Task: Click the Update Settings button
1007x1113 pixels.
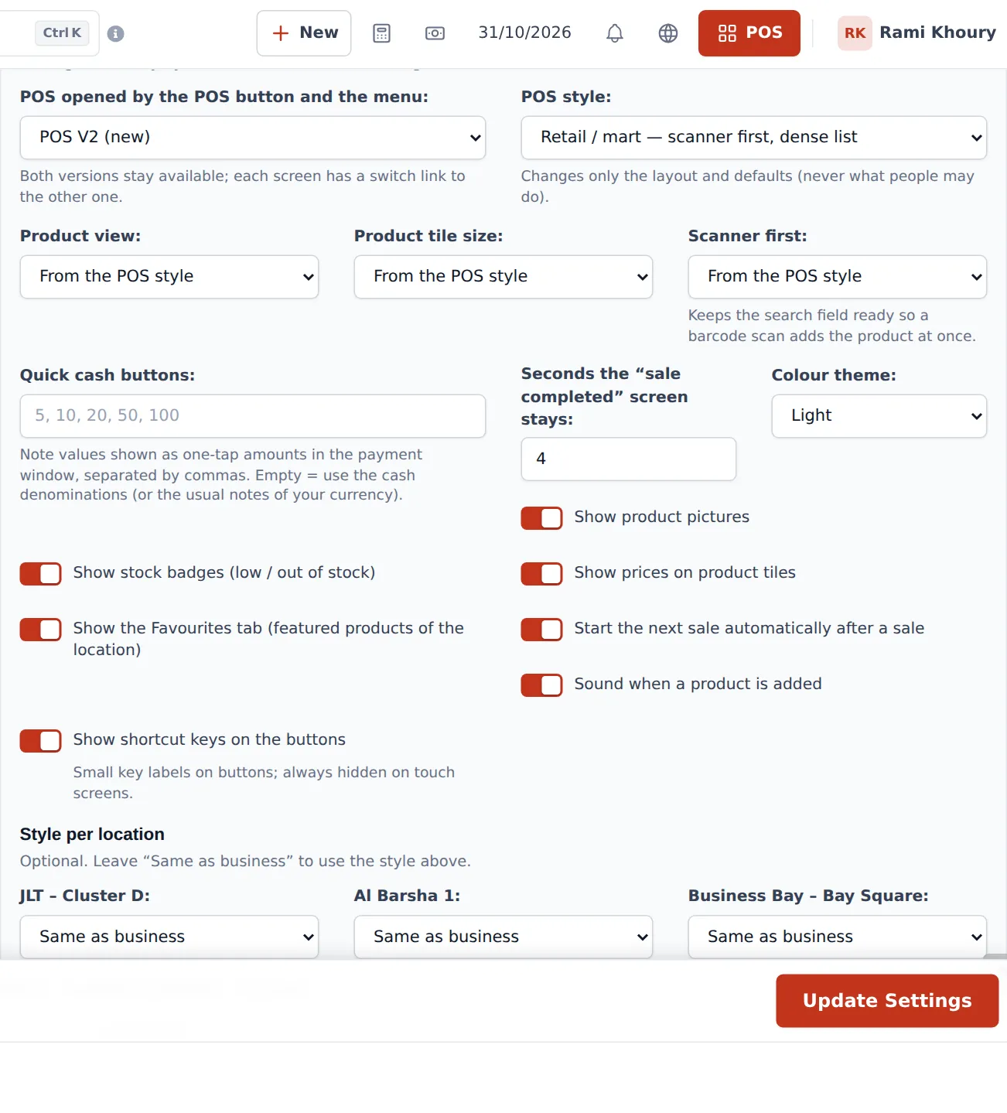Action: [x=887, y=1001]
